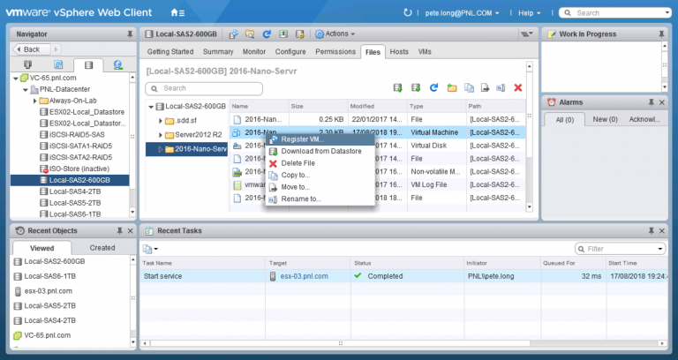
Task: Click the Copy to toolbar icon in file browser
Action: click(x=469, y=88)
